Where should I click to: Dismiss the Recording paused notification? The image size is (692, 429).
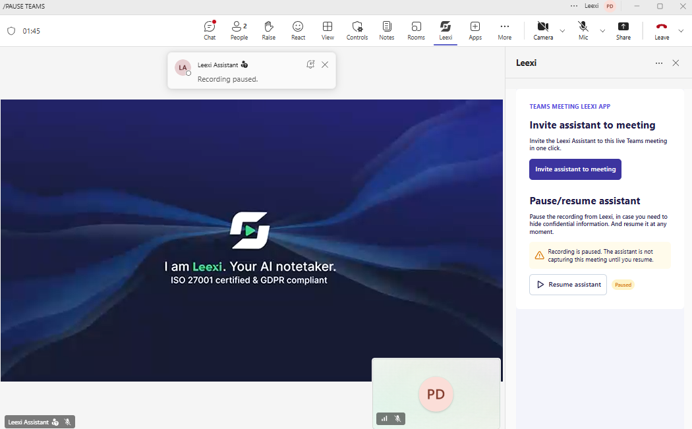(325, 65)
